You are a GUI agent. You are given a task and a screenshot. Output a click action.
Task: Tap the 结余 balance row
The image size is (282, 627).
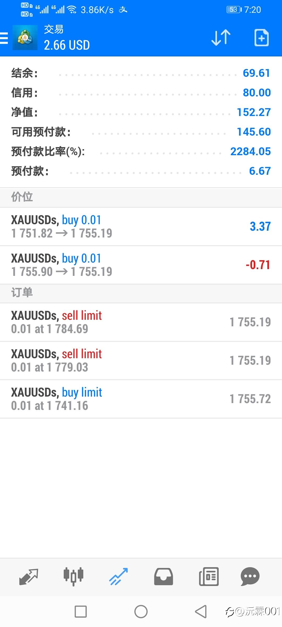(x=141, y=73)
